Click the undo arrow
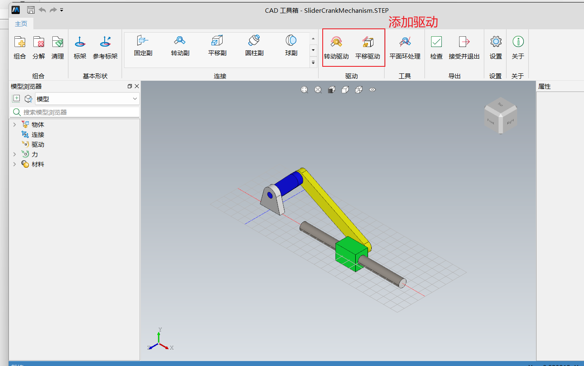The image size is (584, 366). point(42,10)
